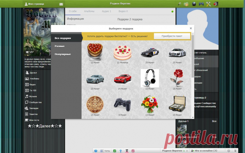Click gift dialog scrollbar down arrow

193,117
